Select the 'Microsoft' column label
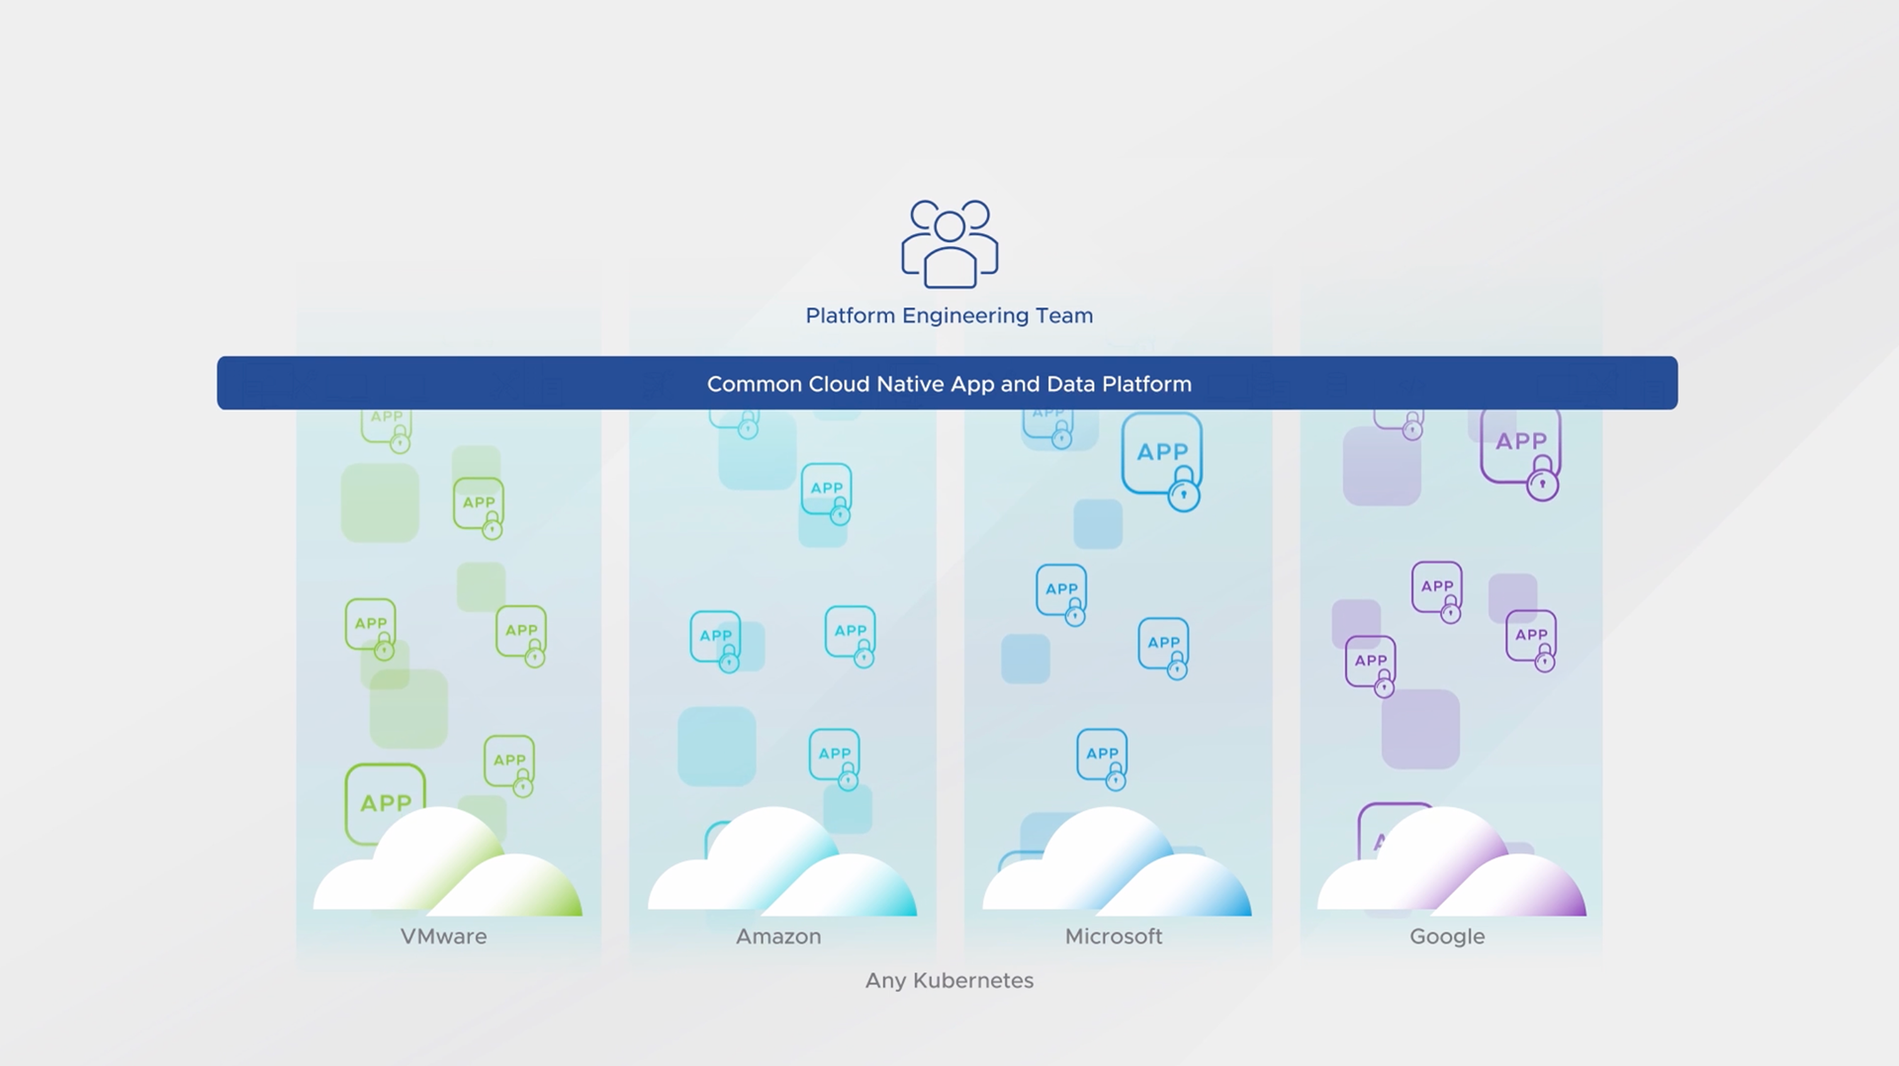This screenshot has width=1899, height=1066. click(1114, 935)
